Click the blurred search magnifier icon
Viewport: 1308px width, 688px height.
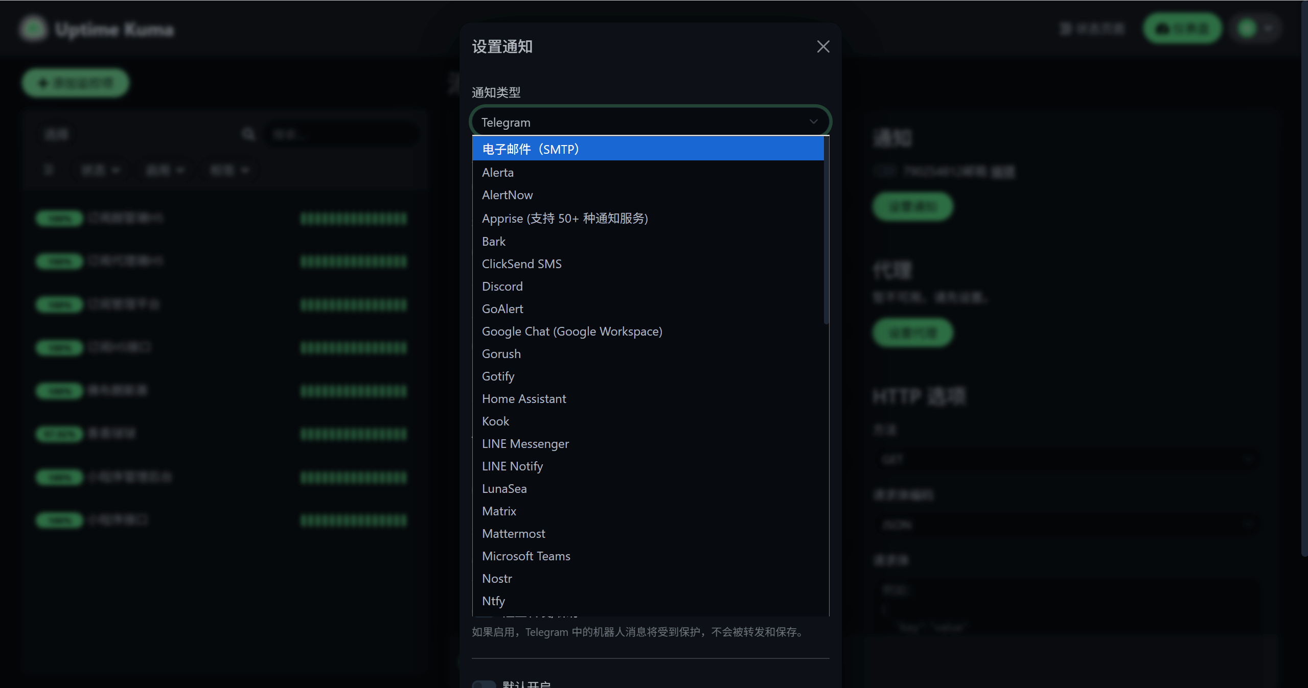point(248,134)
